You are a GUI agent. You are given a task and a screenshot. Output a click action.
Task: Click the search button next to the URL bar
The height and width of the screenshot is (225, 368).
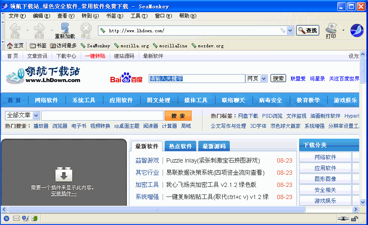click(x=308, y=31)
